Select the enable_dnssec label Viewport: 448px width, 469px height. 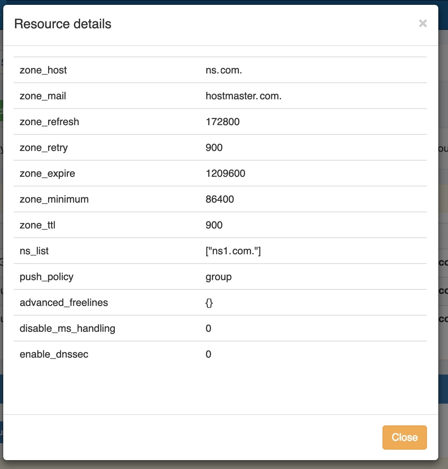pos(54,354)
